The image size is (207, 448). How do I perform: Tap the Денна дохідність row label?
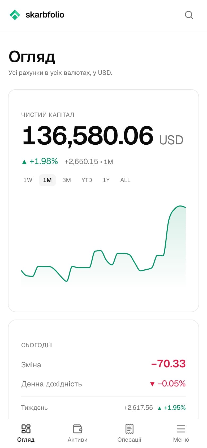click(51, 384)
